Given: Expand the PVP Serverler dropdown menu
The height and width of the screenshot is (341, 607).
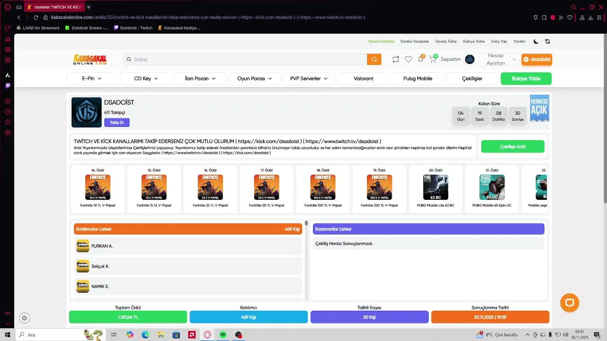Looking at the screenshot, I should click(309, 79).
